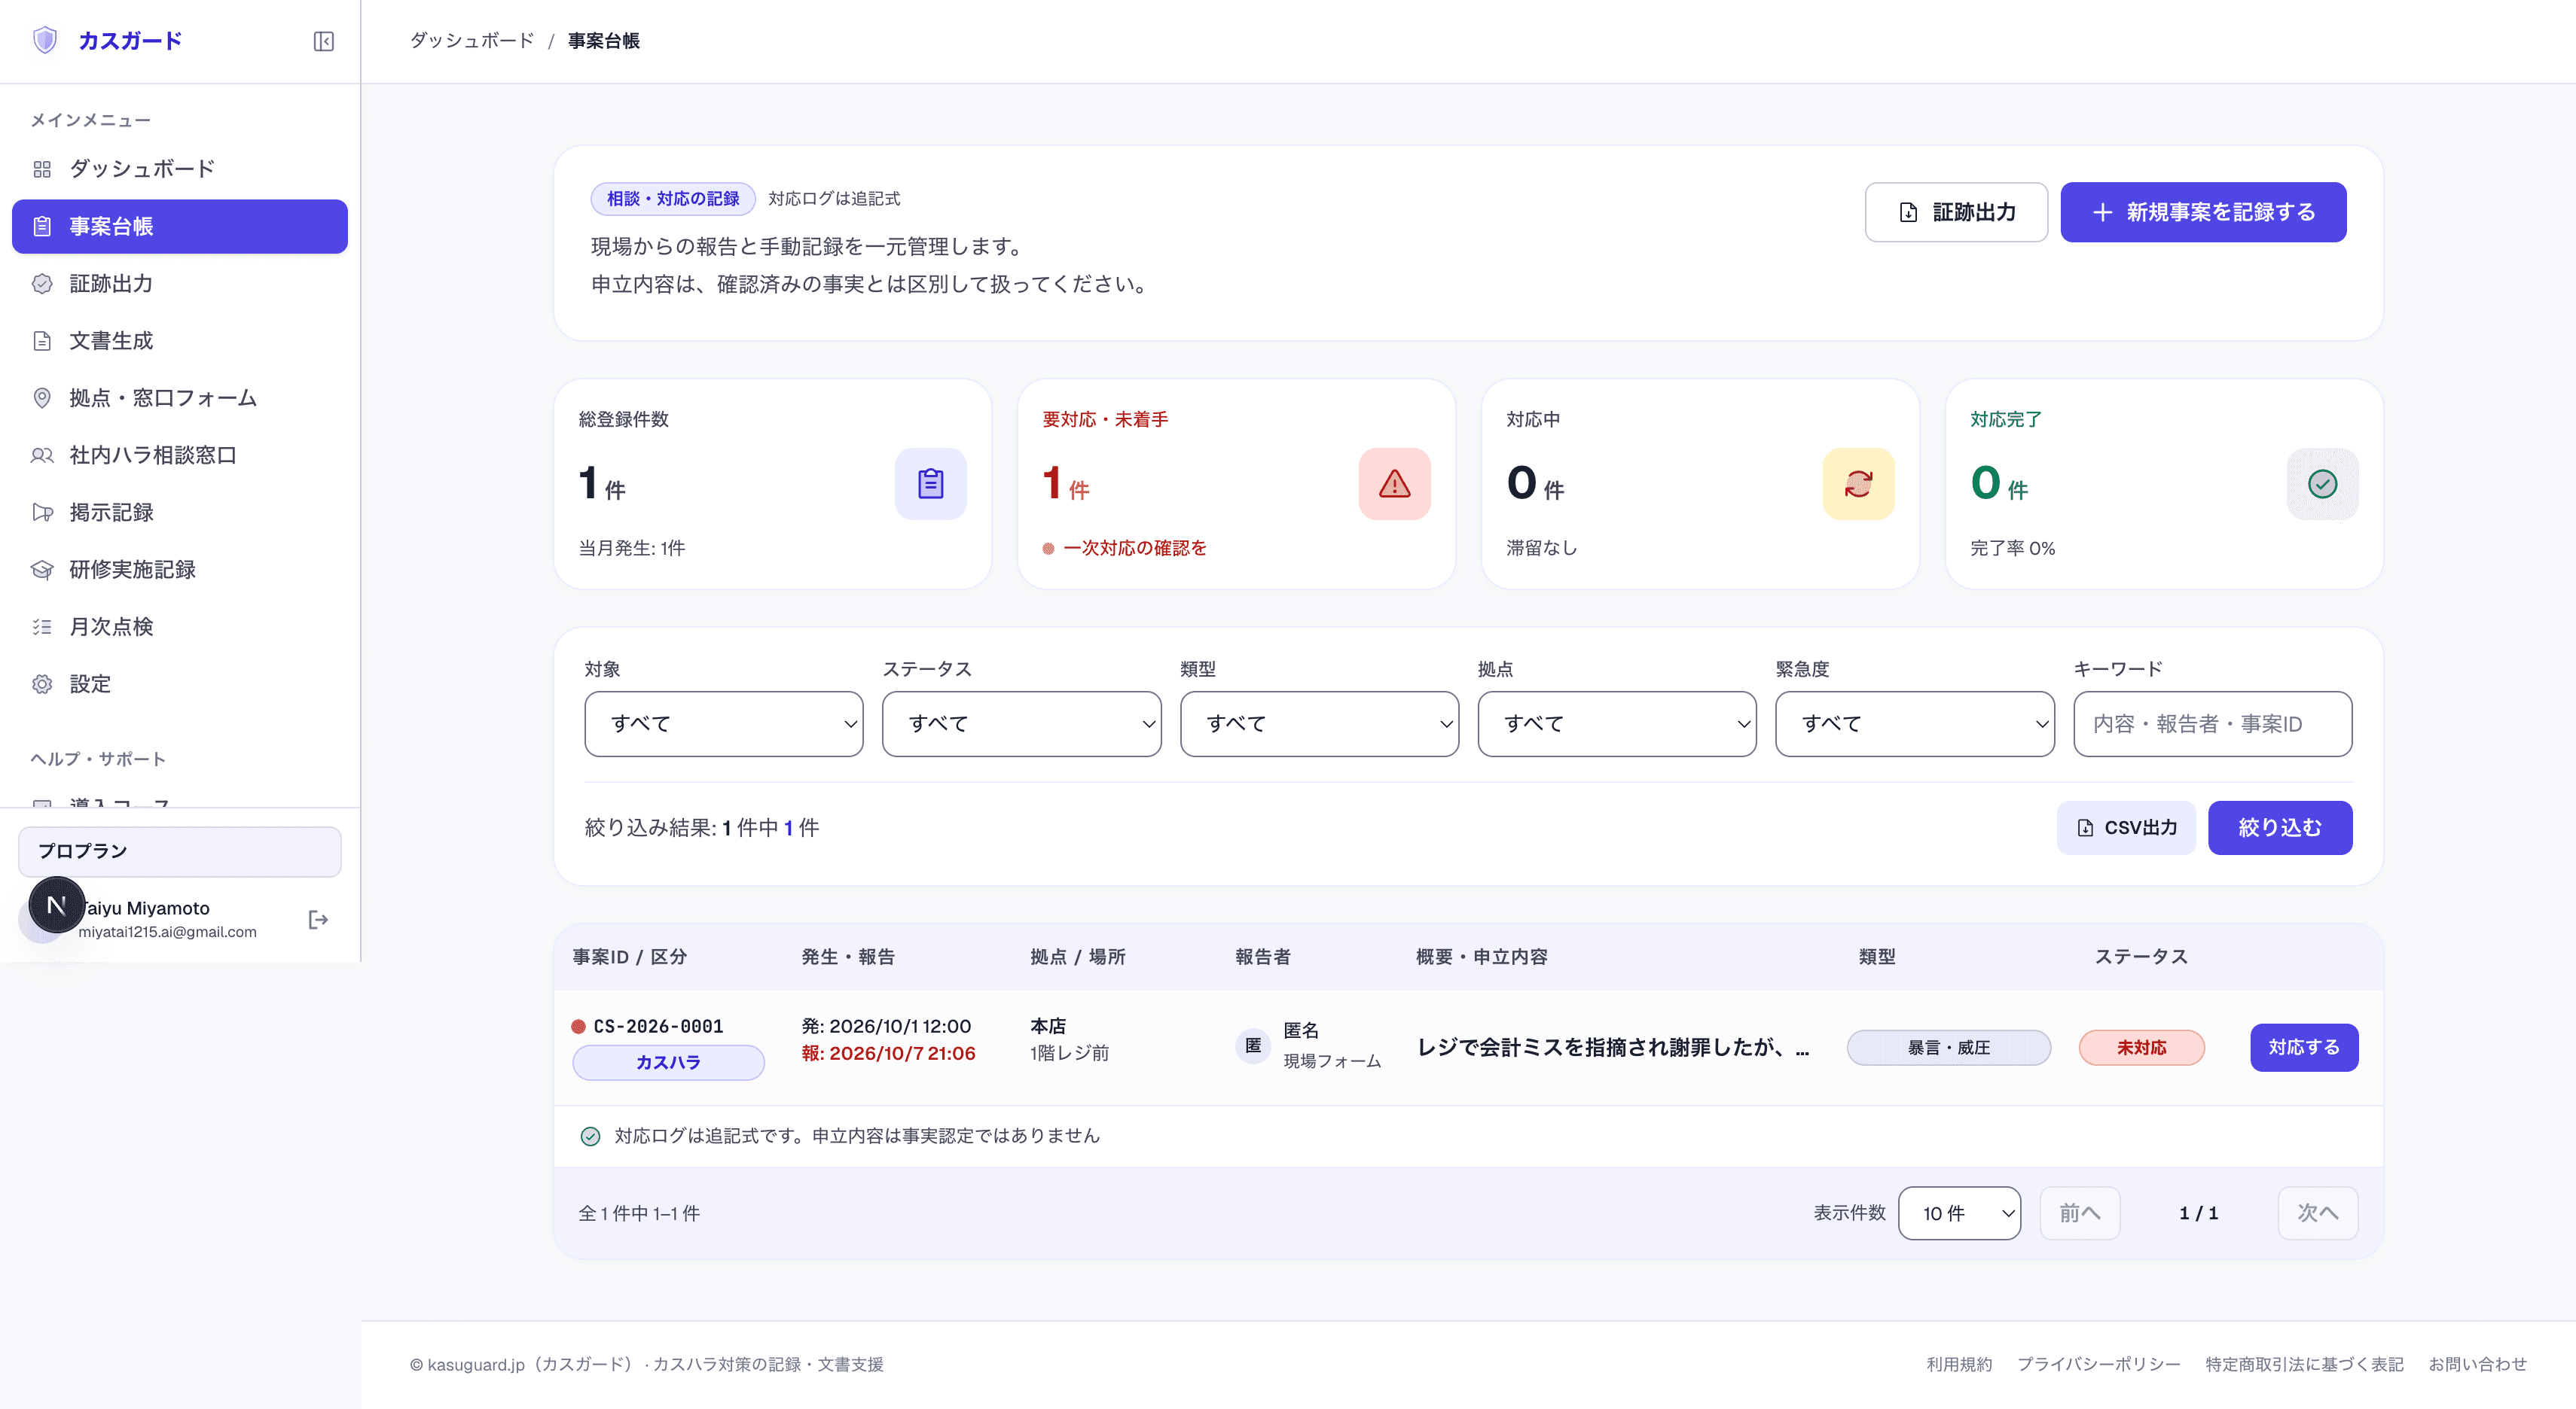Click the プロプラン plan badge

coord(180,851)
